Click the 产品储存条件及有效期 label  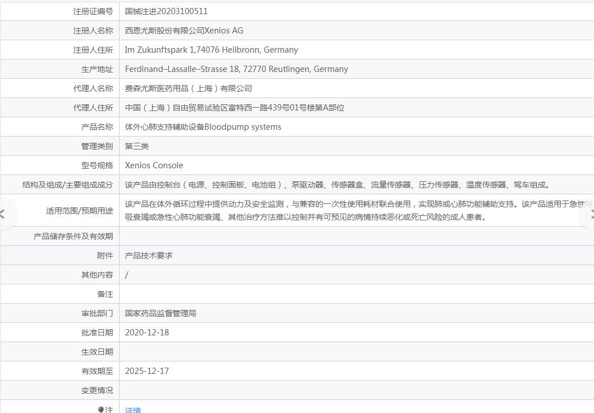point(73,237)
